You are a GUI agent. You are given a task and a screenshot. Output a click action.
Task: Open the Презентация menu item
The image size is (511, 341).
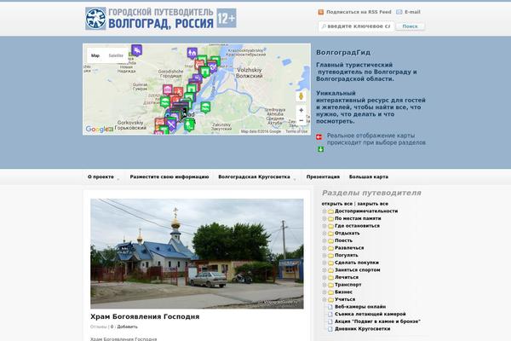[x=323, y=176]
